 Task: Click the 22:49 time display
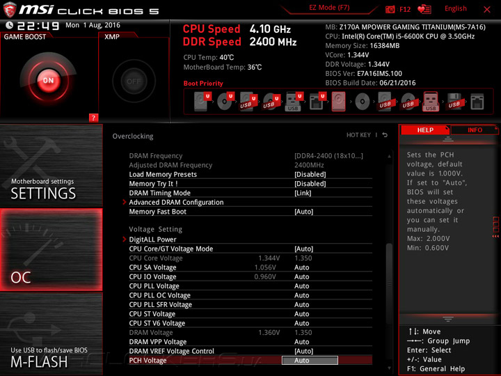click(38, 26)
